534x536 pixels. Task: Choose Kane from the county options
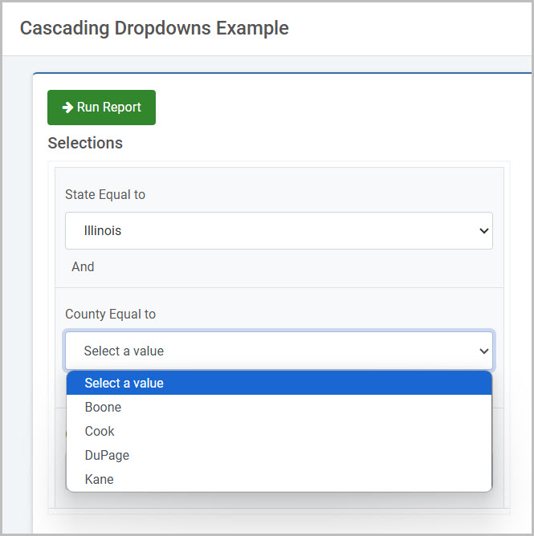(279, 479)
